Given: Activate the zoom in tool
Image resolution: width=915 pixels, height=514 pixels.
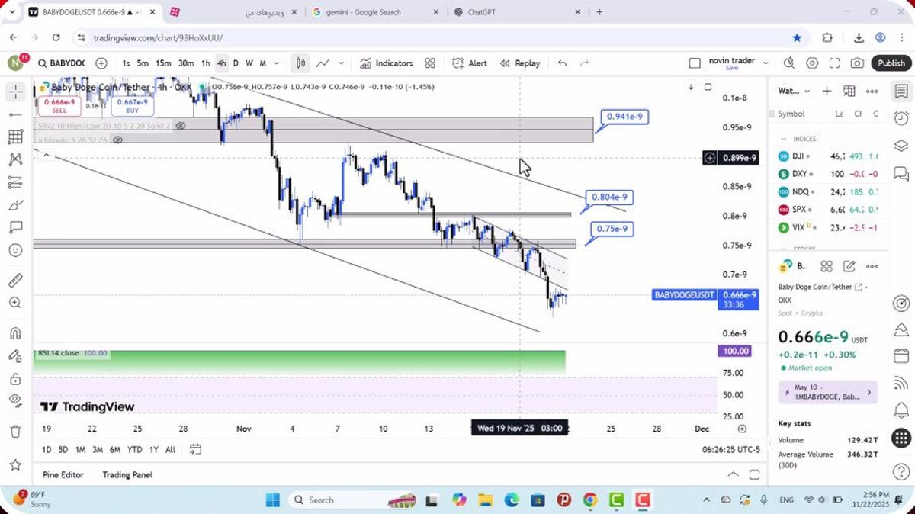Looking at the screenshot, I should (x=15, y=303).
